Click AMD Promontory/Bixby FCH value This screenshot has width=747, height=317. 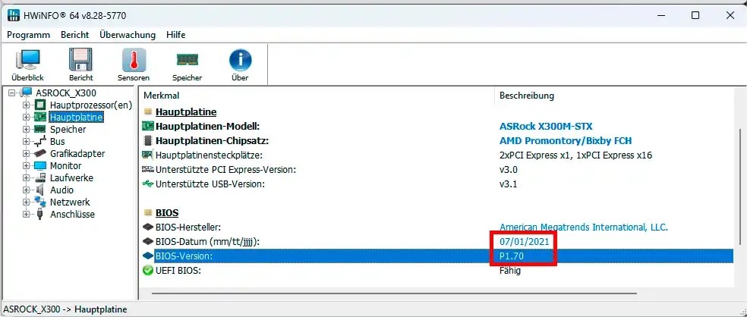tap(566, 141)
